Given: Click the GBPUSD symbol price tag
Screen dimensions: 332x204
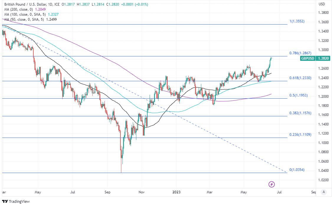Looking at the screenshot, I should 308,58.
